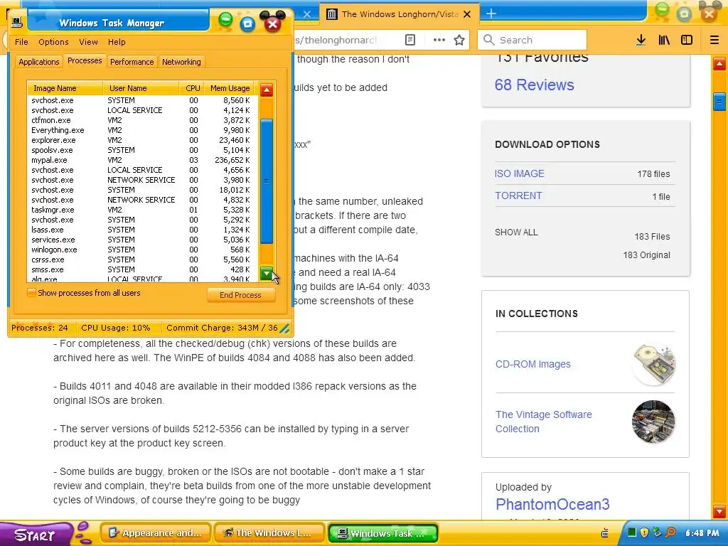The height and width of the screenshot is (546, 728).
Task: Switch to the Performance tab
Action: click(132, 62)
